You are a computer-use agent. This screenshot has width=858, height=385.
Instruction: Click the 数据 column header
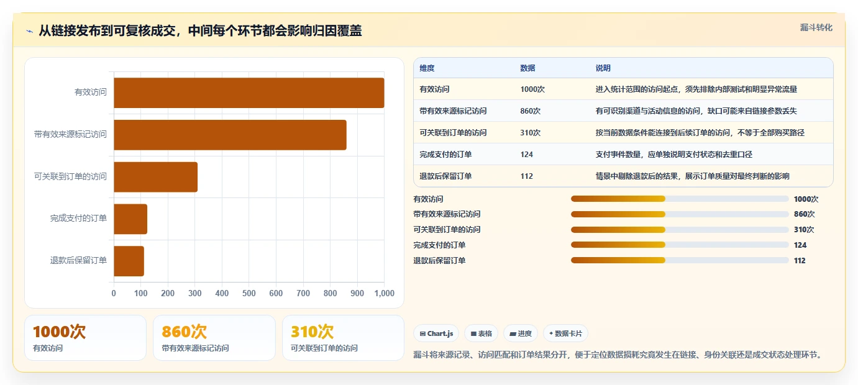point(527,68)
